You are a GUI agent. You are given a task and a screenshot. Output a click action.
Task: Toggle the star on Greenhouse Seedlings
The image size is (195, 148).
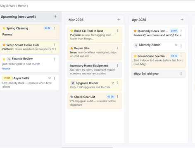tap(135, 56)
